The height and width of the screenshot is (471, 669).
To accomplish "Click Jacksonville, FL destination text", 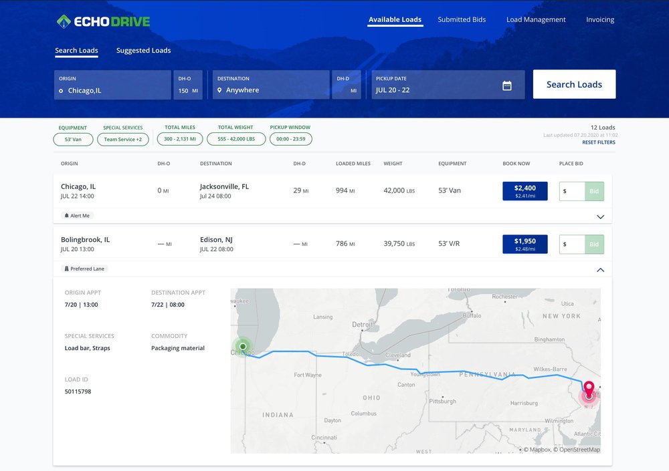I will [x=224, y=186].
